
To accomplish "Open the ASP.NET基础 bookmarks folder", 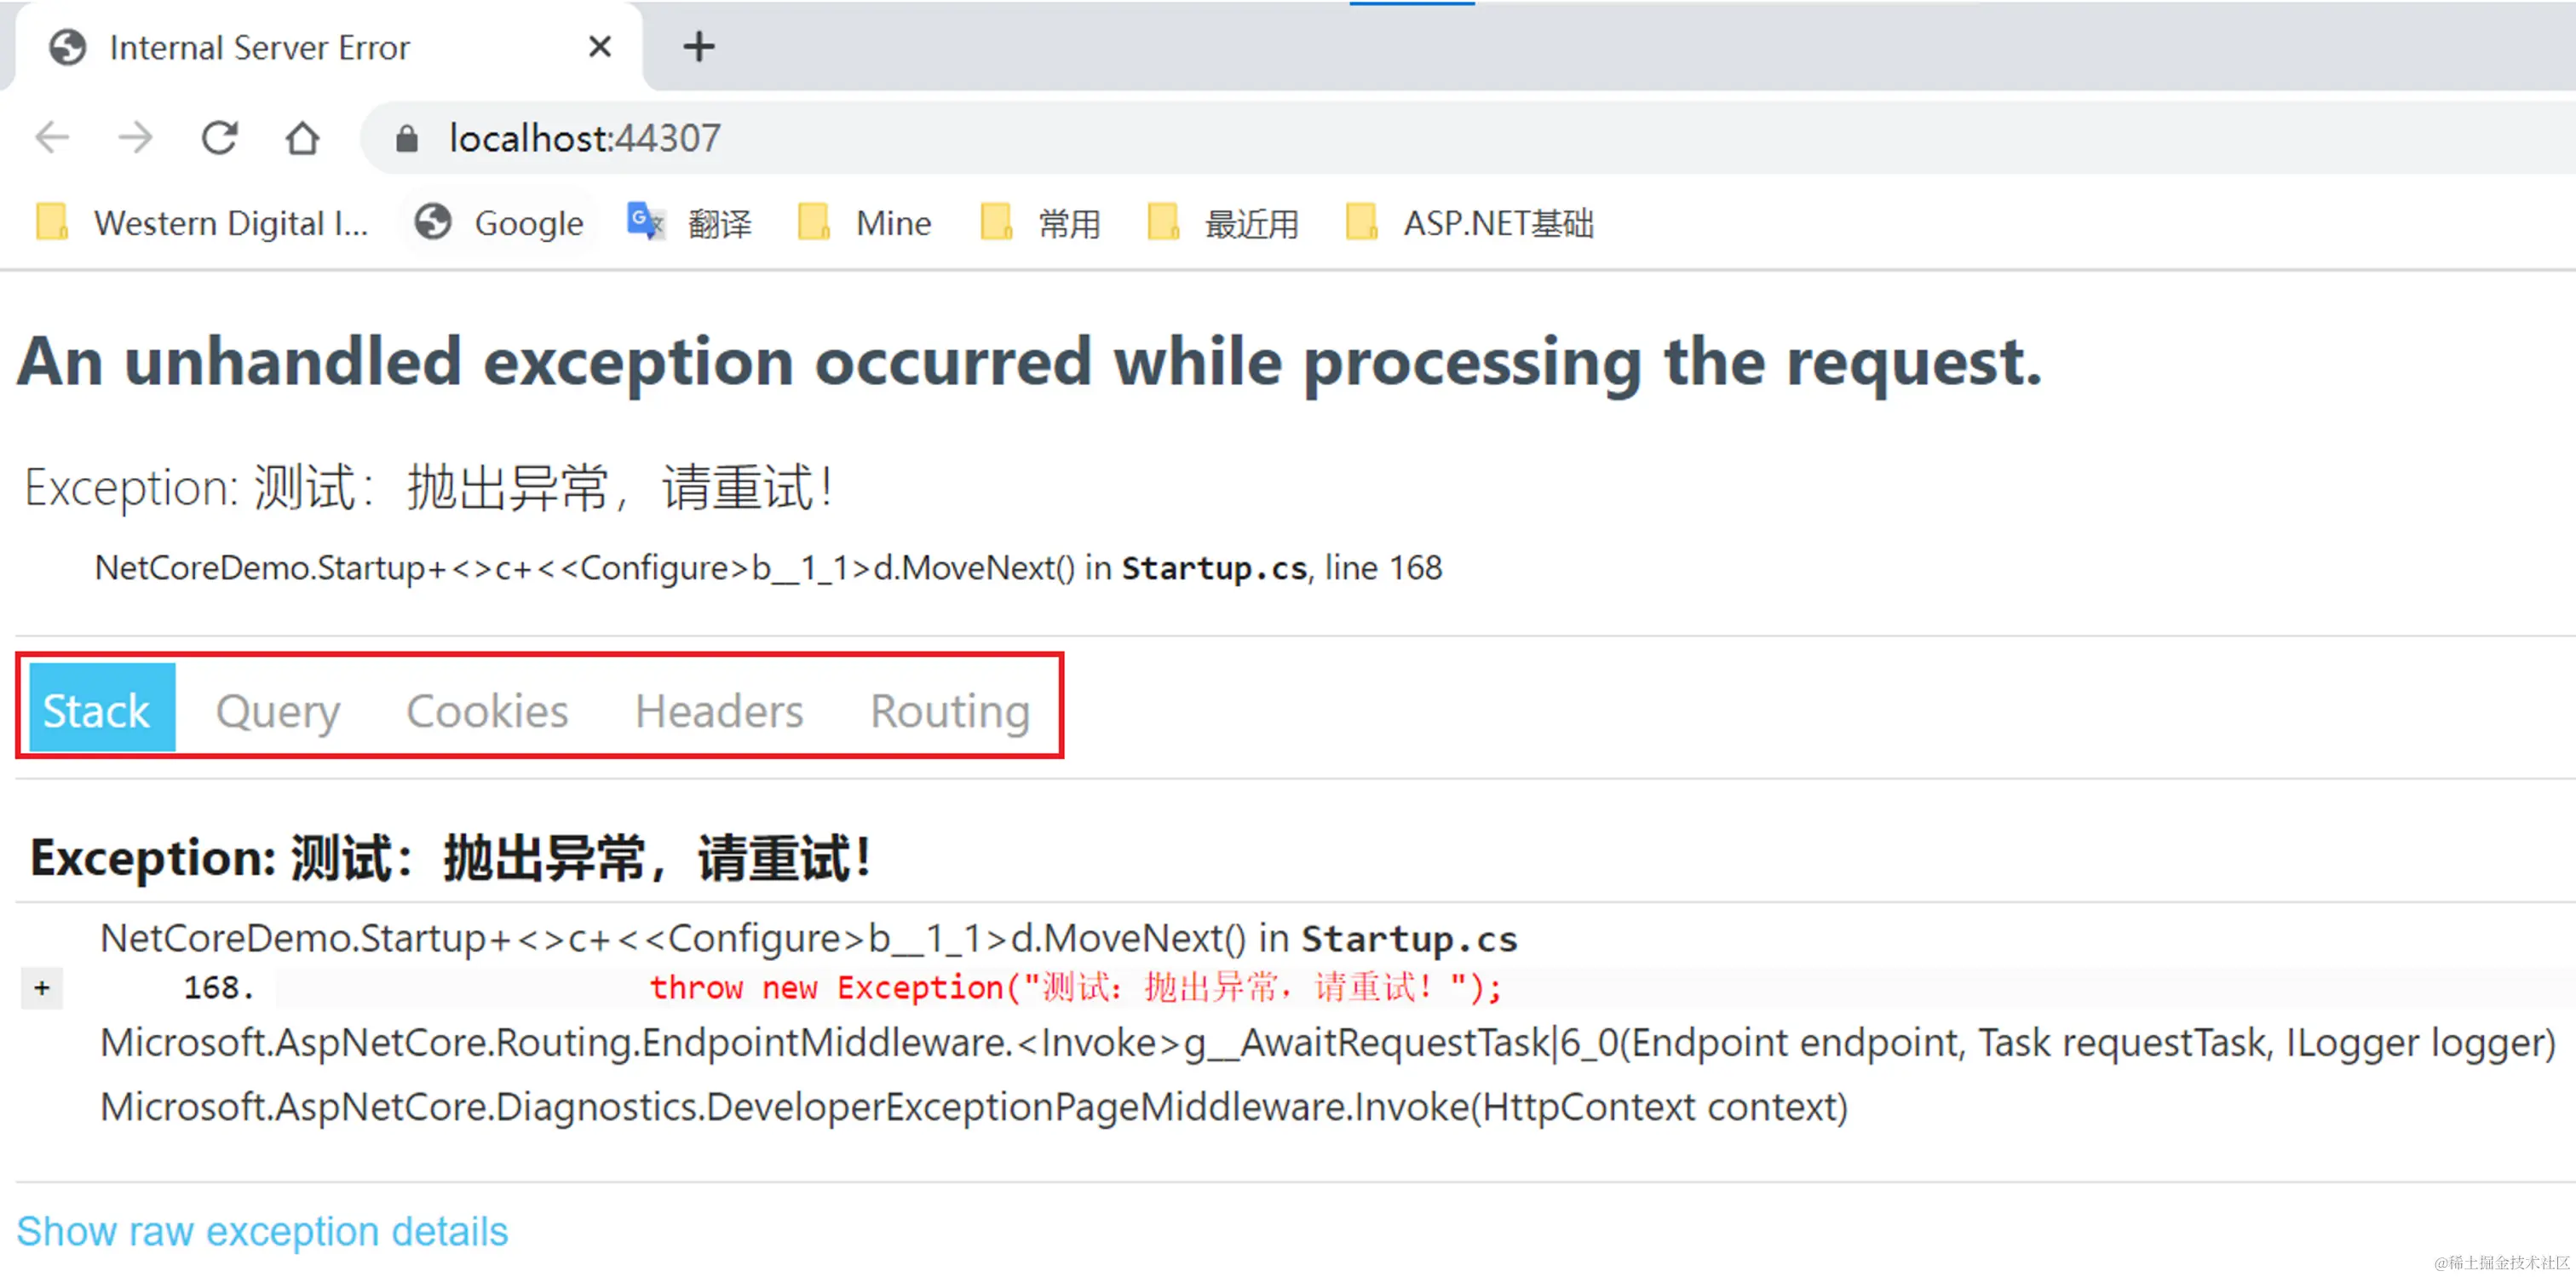I will [x=1470, y=223].
